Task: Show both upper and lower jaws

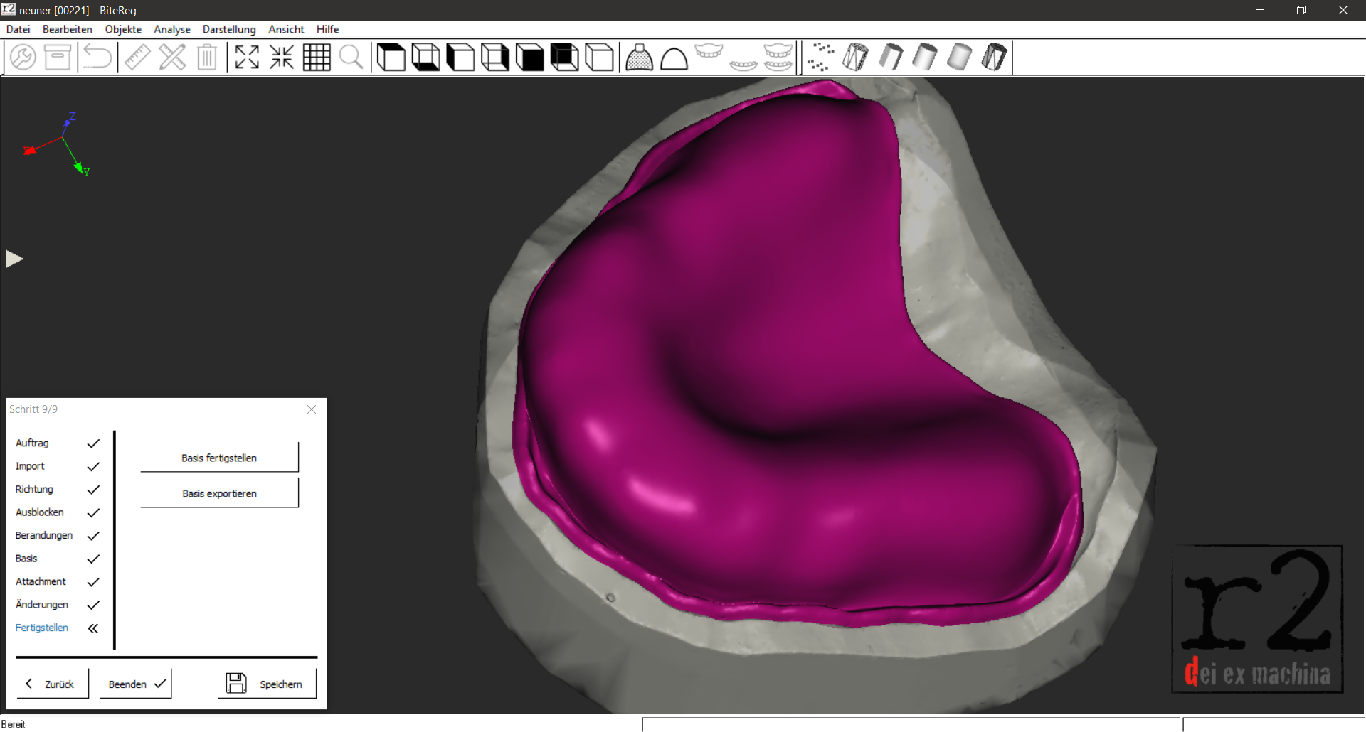Action: coord(778,57)
